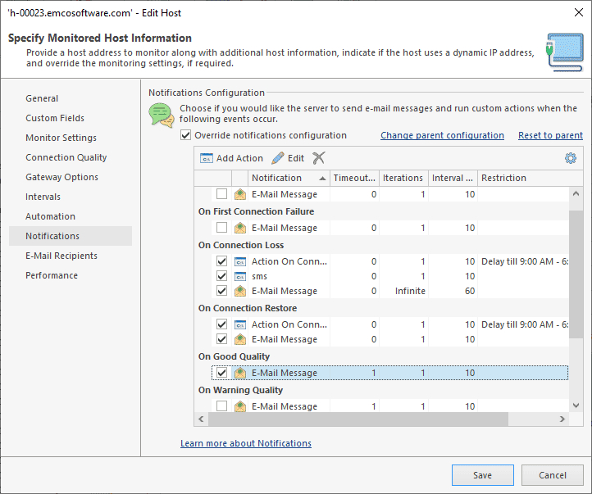The width and height of the screenshot is (592, 494).
Task: Open the Gateway Options page
Action: [x=71, y=177]
